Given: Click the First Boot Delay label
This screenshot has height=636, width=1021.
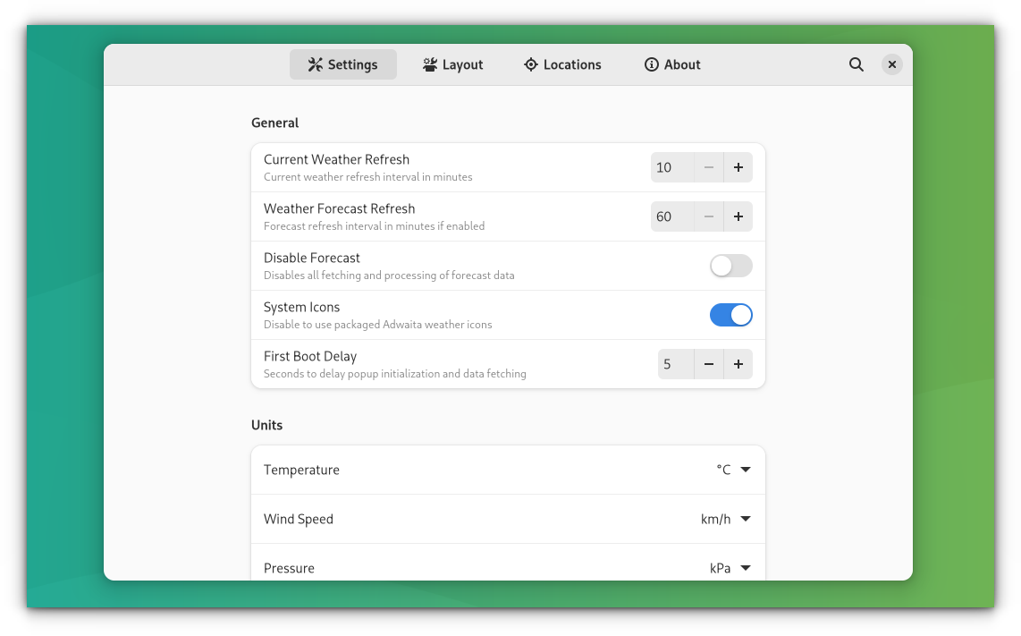Looking at the screenshot, I should [x=310, y=356].
